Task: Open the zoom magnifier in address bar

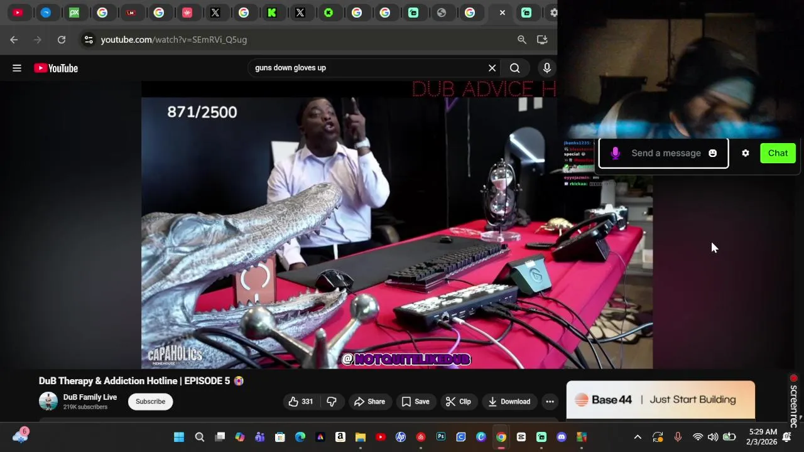Action: (x=521, y=40)
